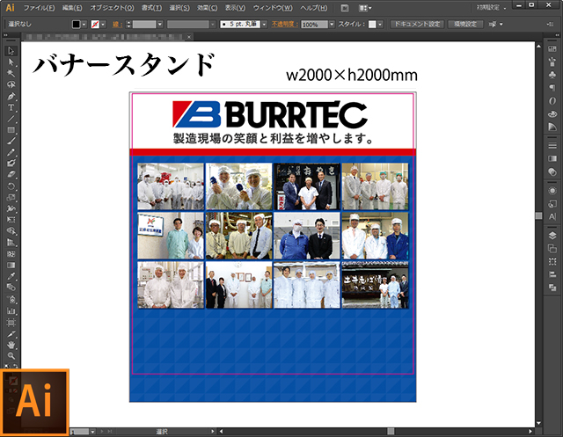Click the black fill color swatch

77,24
